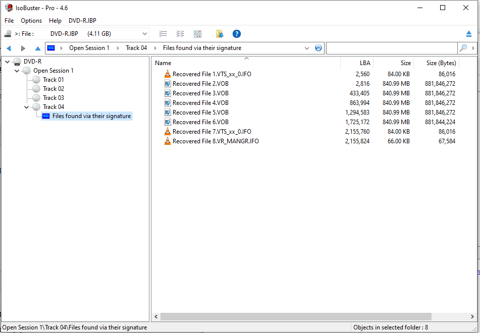Click the VOB icon of Recovered File 4
This screenshot has height=333, width=480.
[168, 102]
